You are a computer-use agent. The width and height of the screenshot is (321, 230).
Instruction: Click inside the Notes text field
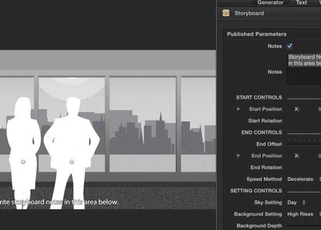pyautogui.click(x=304, y=69)
